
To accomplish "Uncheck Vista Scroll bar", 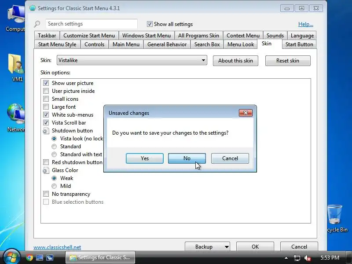I will point(46,123).
